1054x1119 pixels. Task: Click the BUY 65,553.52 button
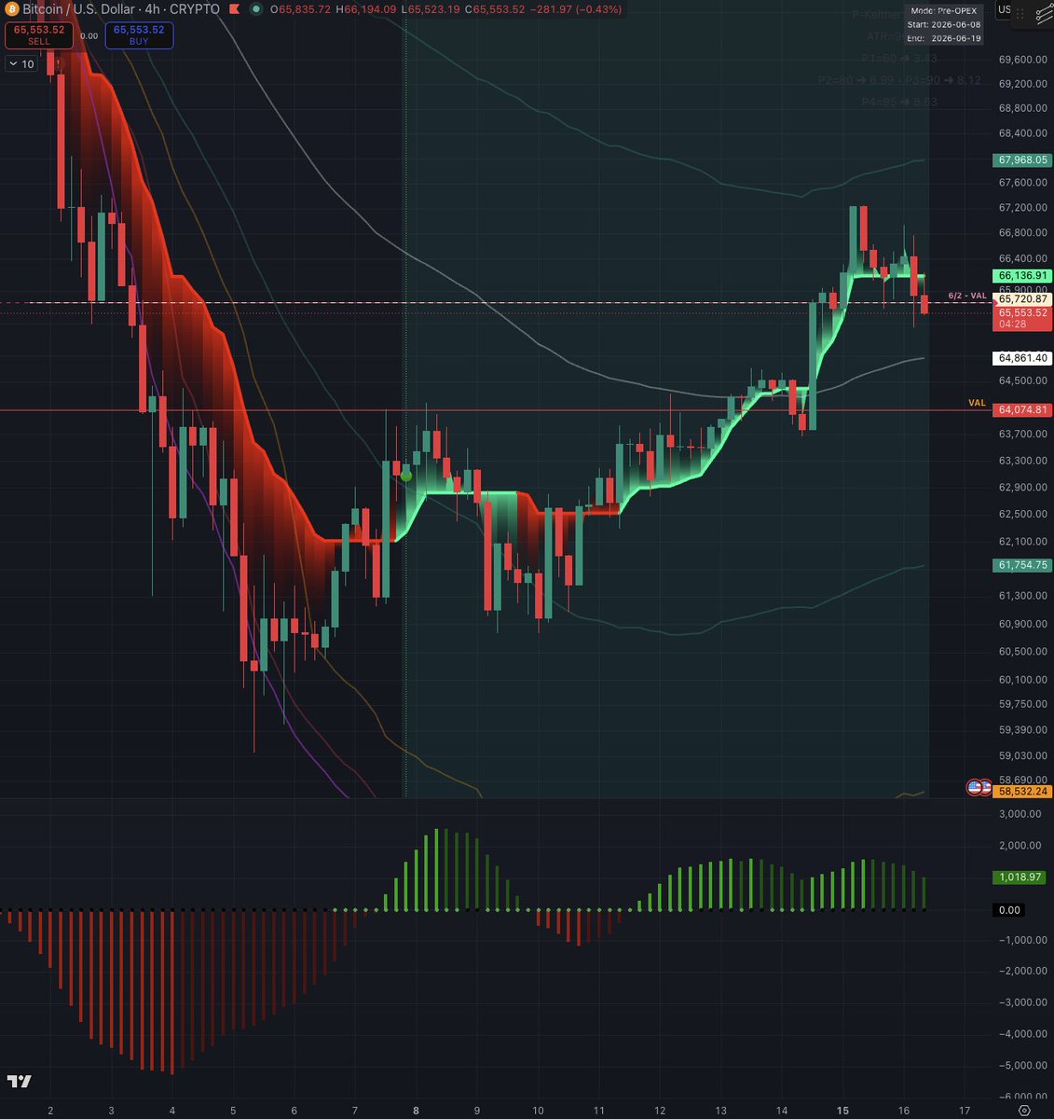click(x=139, y=35)
